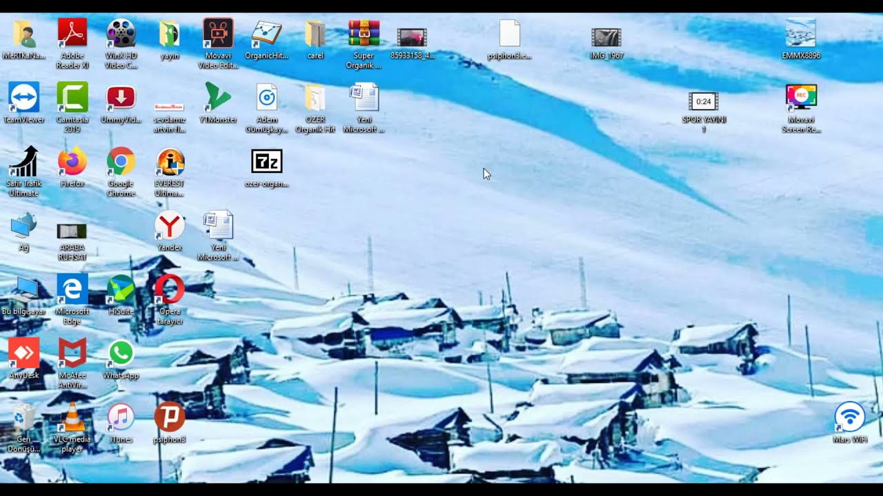Open the yayın folder
The width and height of the screenshot is (883, 496).
pos(170,33)
